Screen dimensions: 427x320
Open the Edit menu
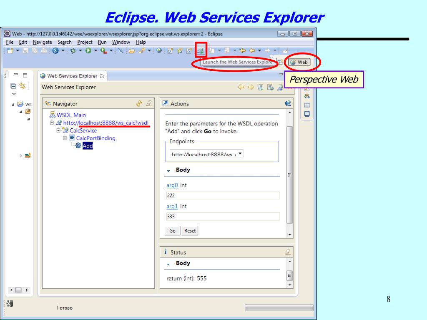[x=23, y=42]
